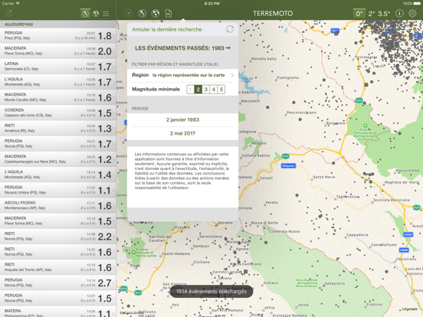Viewport: 423px width, 317px height.
Task: Open the Rieti Arquata del Tronto 1.6 event
Action: [x=58, y=267]
